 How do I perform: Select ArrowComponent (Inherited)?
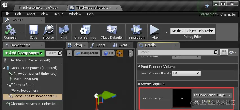pos(35,74)
